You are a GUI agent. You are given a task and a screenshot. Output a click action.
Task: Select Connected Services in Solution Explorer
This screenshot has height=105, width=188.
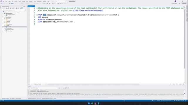(x=11, y=15)
